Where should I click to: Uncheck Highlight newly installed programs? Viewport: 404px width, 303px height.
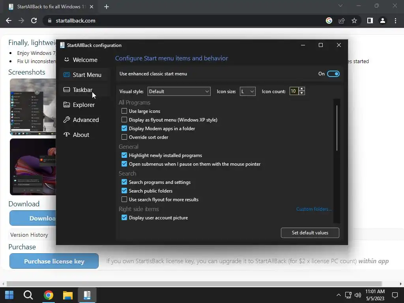tap(124, 155)
